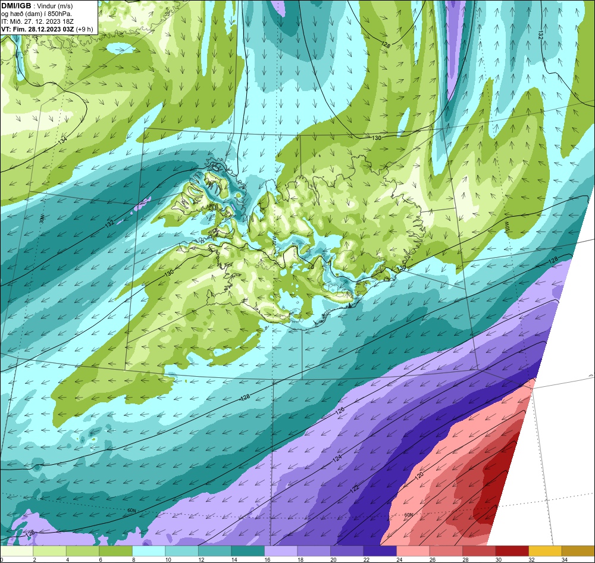
Task: Click the "(+9 h)" forecast offset text
Action: pos(84,29)
